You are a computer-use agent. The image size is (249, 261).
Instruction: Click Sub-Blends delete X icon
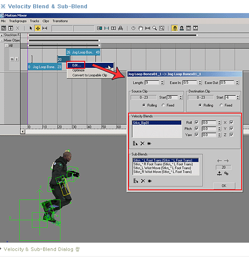tap(143, 181)
